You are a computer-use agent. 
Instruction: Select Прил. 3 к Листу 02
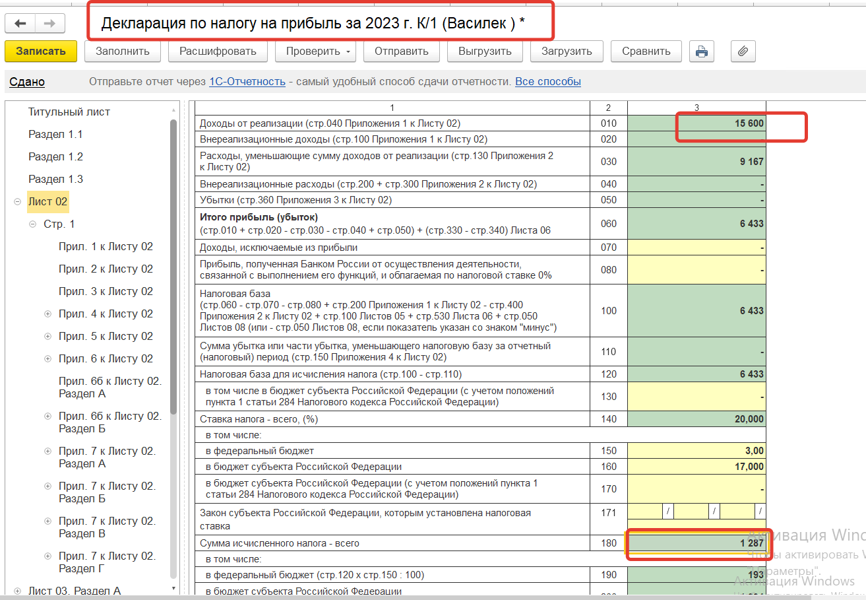click(106, 292)
